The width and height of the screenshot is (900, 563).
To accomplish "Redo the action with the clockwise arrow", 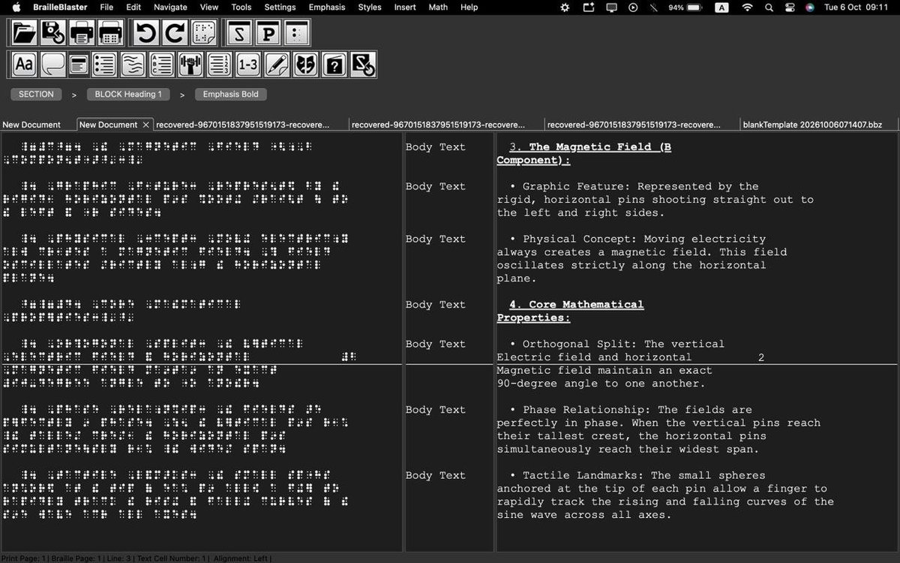I will point(175,33).
